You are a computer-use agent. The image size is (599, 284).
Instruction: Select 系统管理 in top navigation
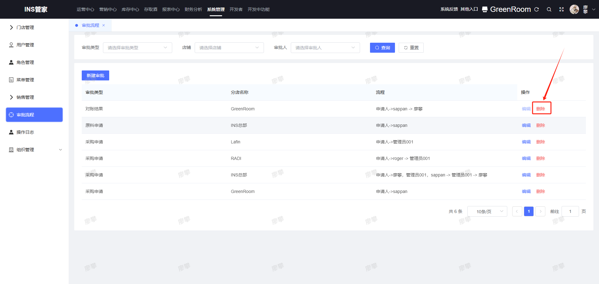(x=216, y=9)
